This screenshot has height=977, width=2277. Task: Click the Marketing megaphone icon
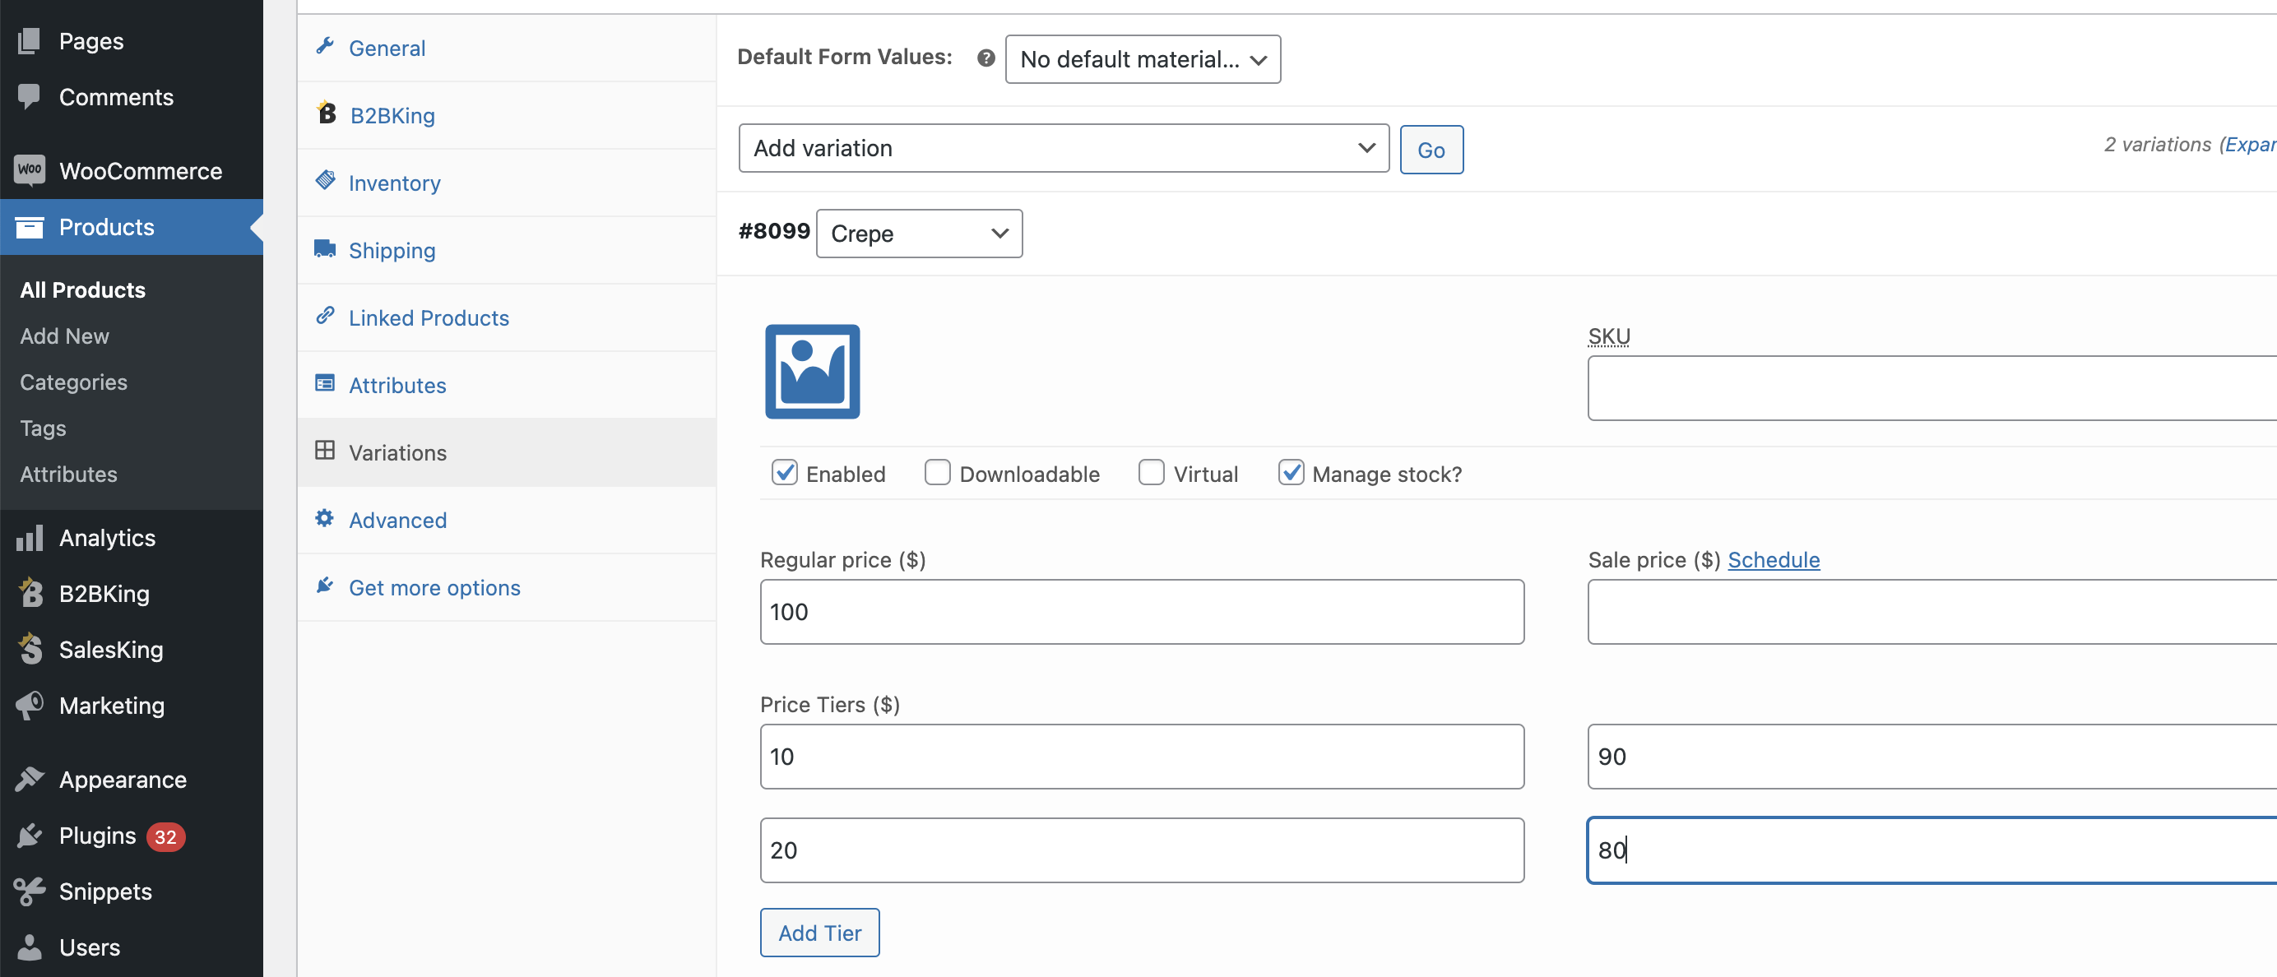coord(29,705)
